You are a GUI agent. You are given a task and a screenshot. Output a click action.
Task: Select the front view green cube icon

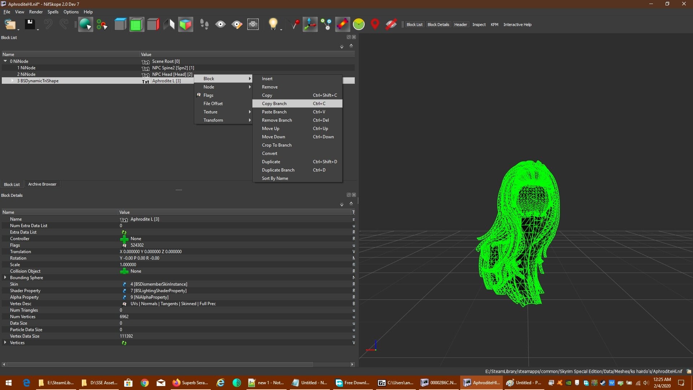click(136, 25)
